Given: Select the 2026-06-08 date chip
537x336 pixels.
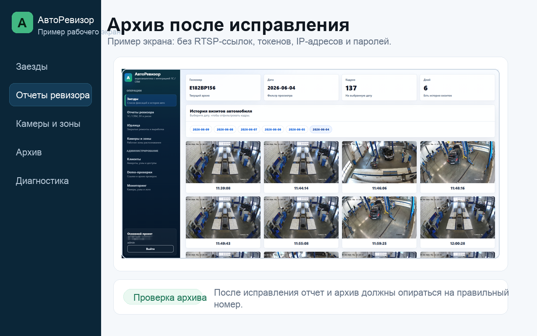Looking at the screenshot, I should tap(225, 129).
